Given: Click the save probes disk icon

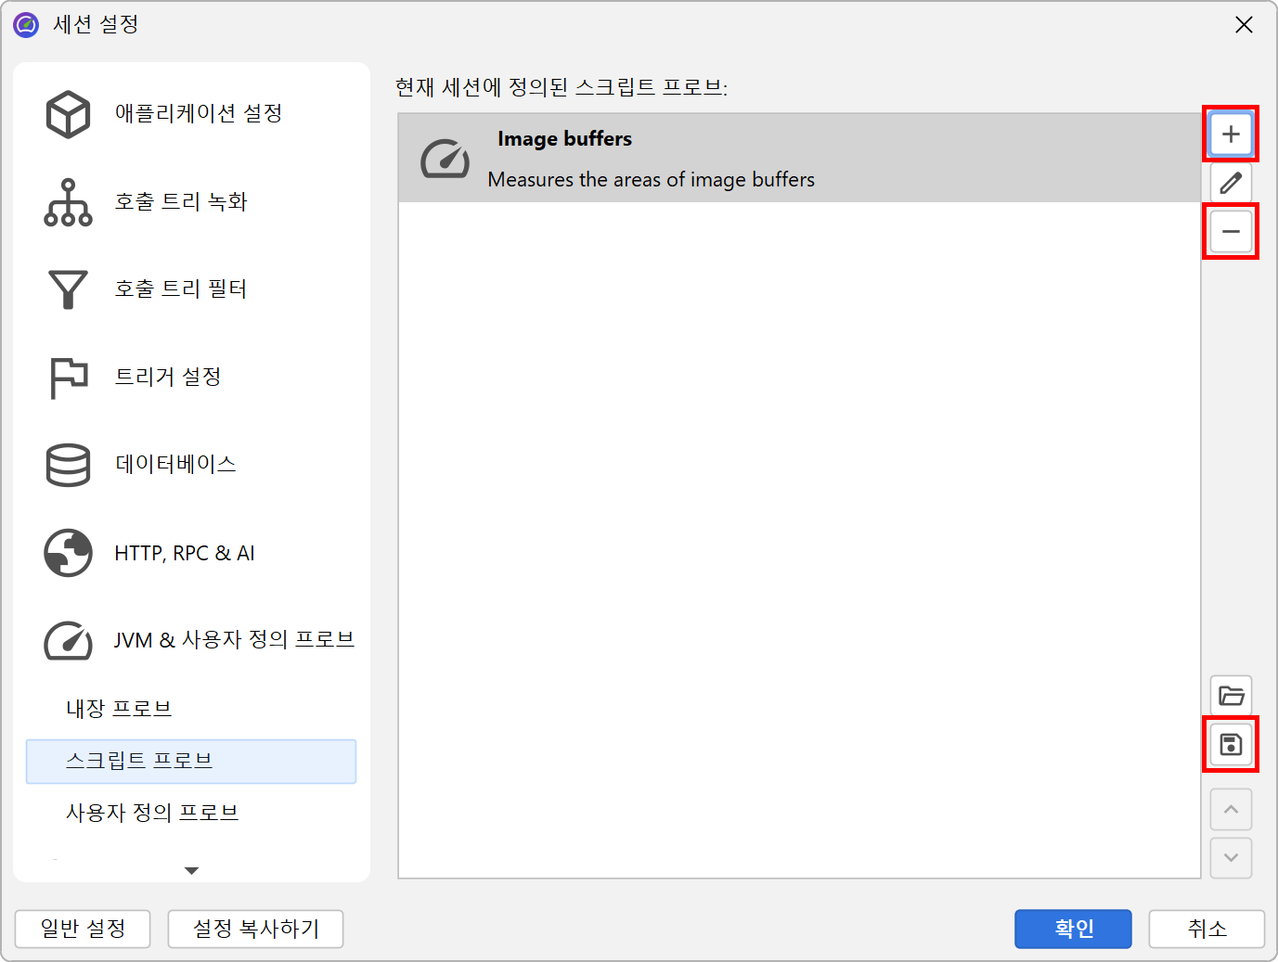Looking at the screenshot, I should (1231, 744).
